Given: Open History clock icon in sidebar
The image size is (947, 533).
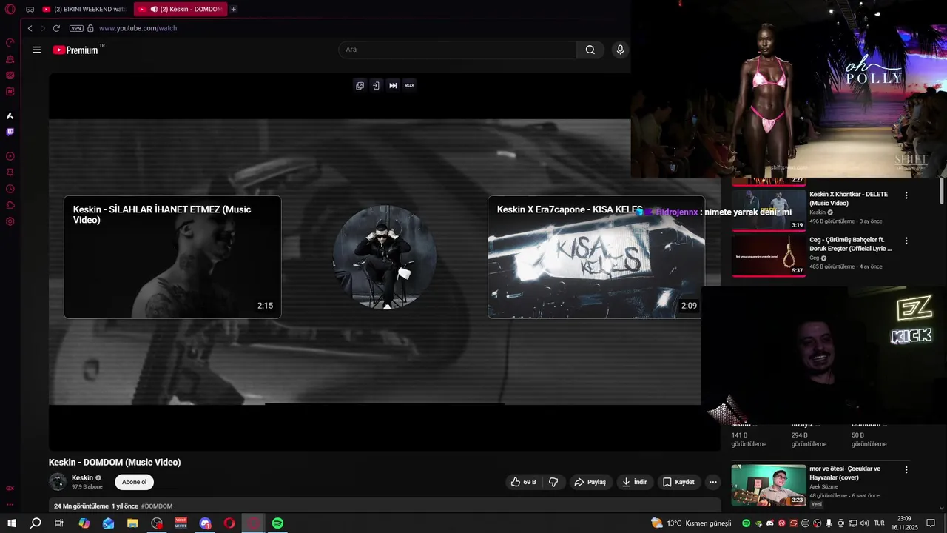Looking at the screenshot, I should click(10, 189).
